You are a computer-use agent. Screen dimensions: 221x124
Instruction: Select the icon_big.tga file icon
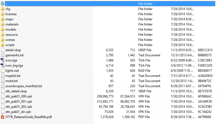3,66
